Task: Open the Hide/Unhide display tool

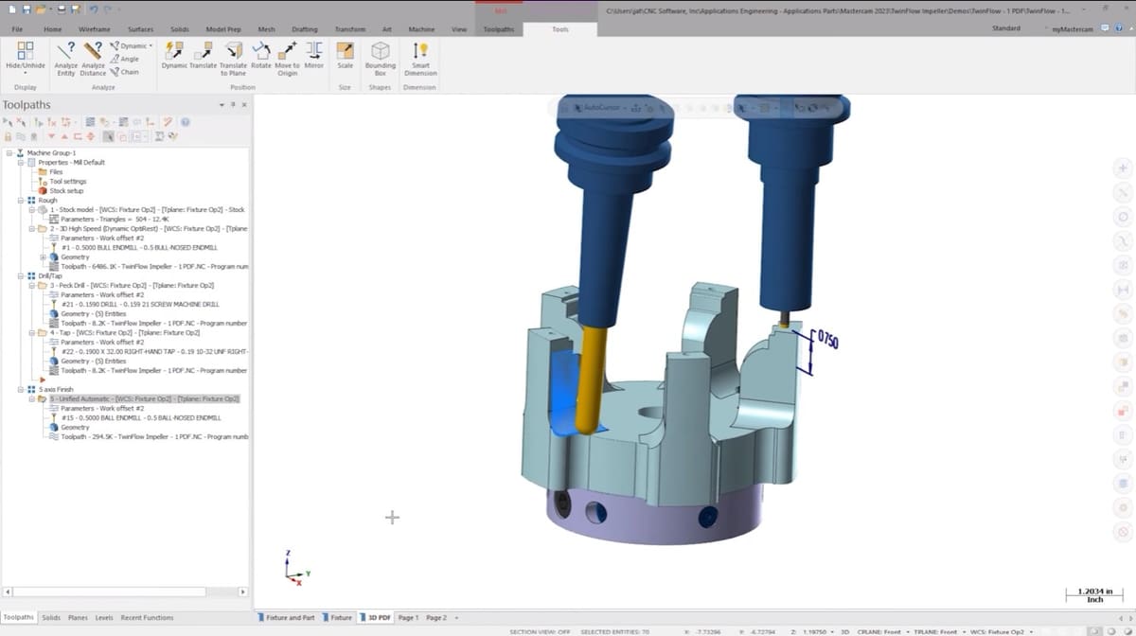Action: (x=26, y=59)
